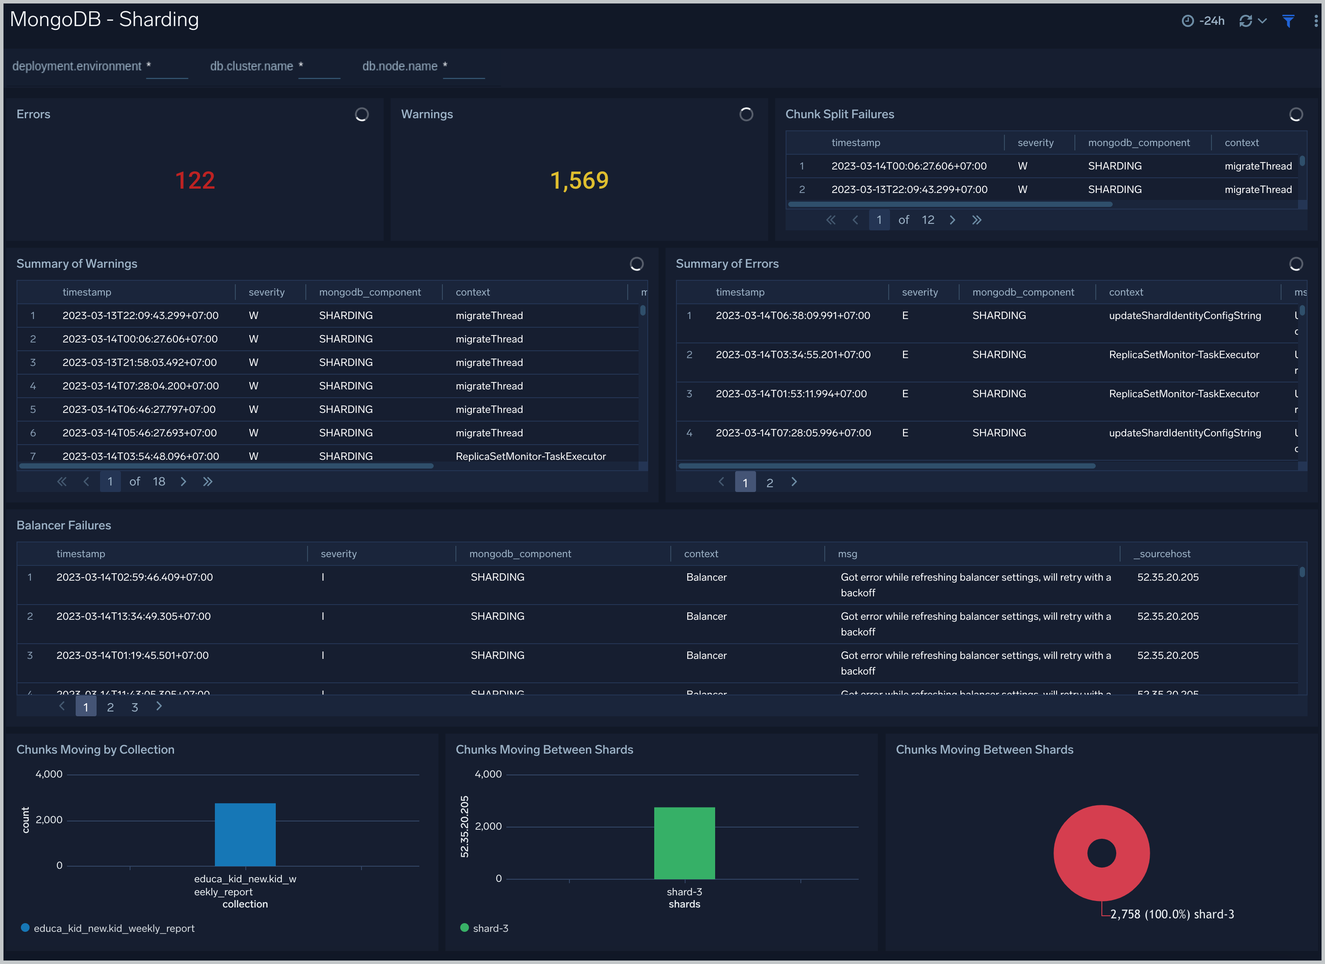Click the Summary of Errors loading indicator
Screen dimensions: 1325x964
(x=1296, y=264)
